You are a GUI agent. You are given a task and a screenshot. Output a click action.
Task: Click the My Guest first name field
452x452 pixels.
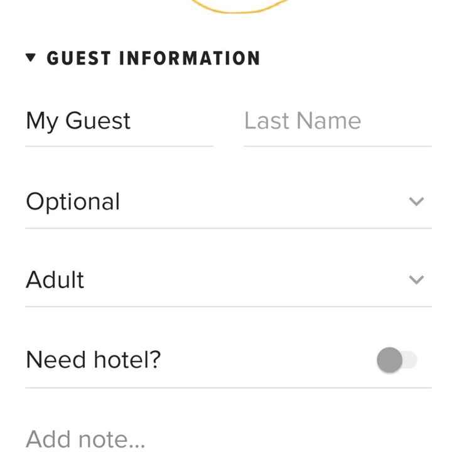119,121
